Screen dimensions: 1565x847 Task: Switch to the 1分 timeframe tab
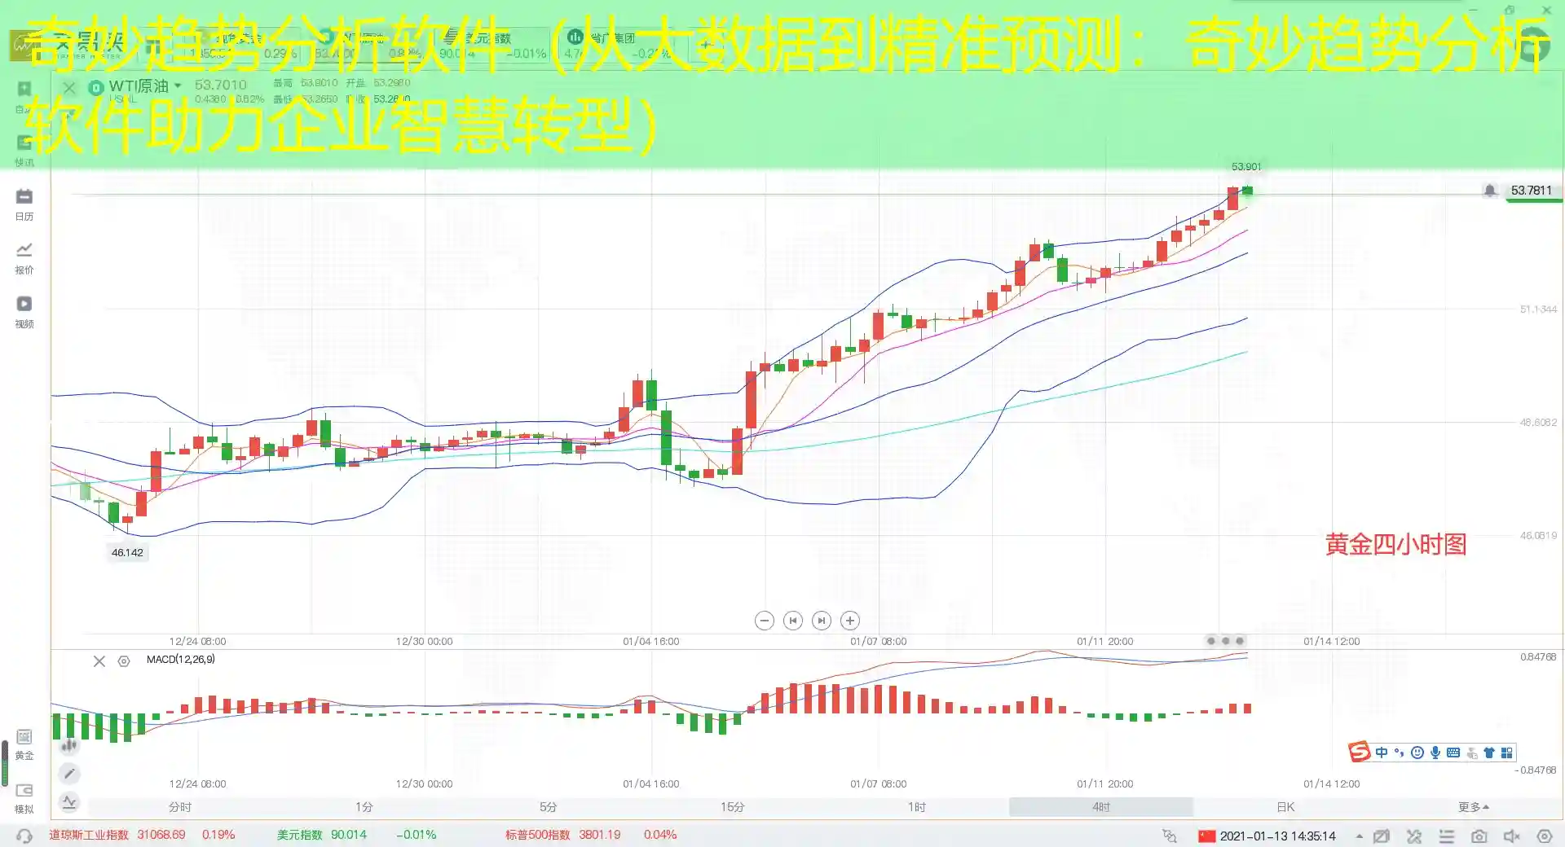[x=364, y=807]
